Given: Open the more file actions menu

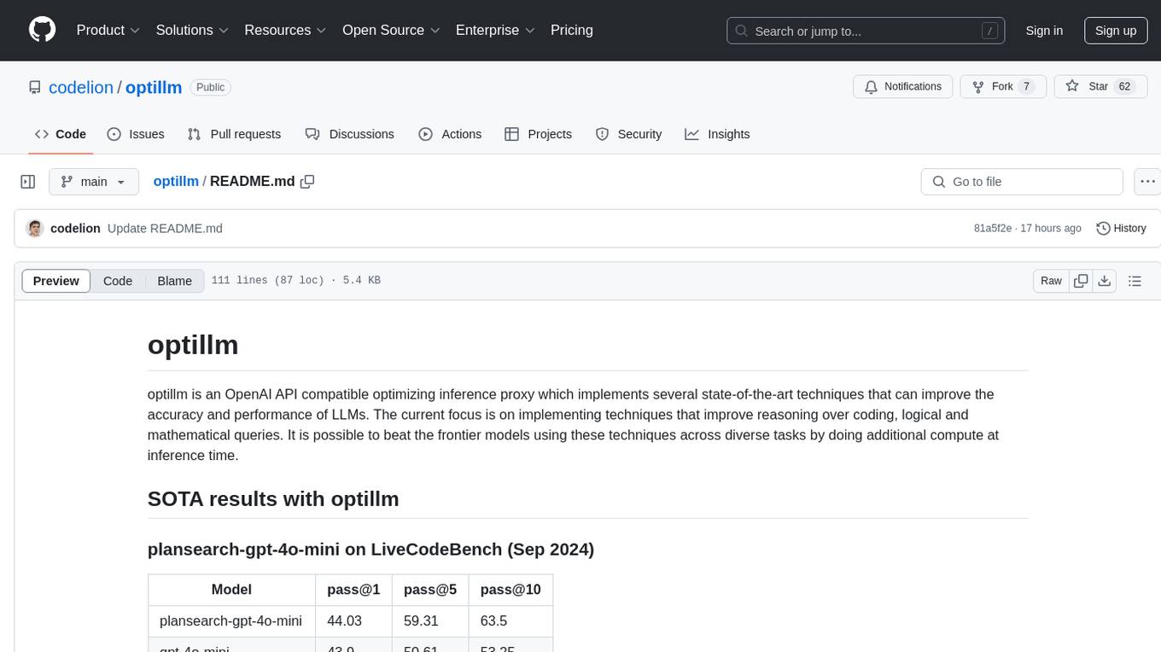Looking at the screenshot, I should [x=1147, y=182].
